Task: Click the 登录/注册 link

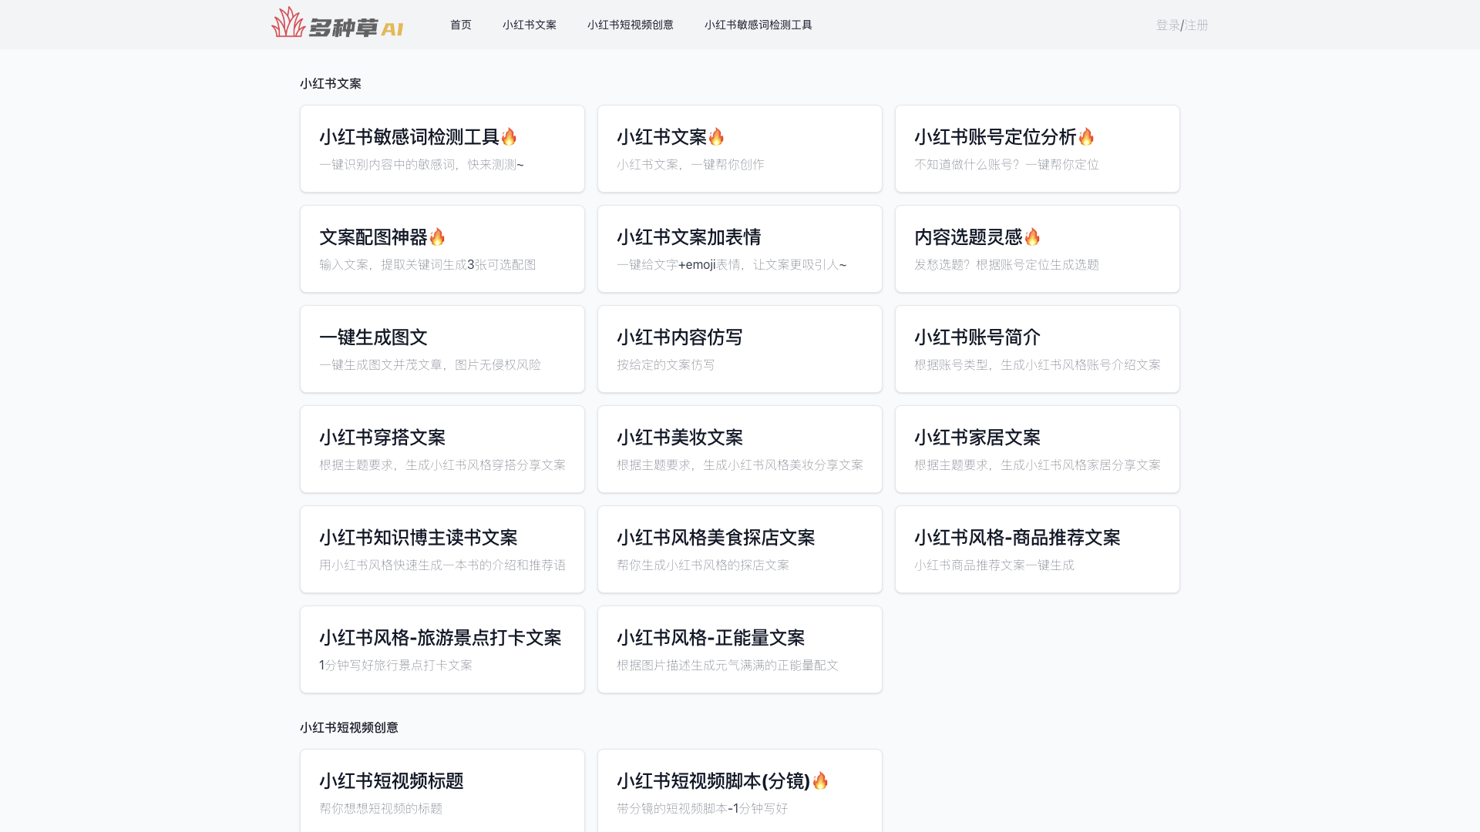Action: pyautogui.click(x=1182, y=25)
